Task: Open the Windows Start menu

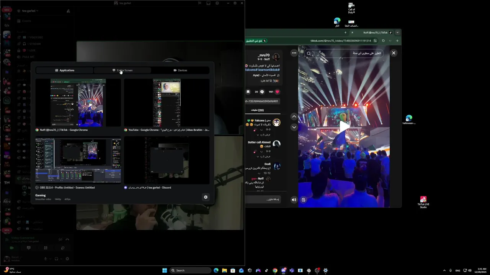Action: (165, 270)
